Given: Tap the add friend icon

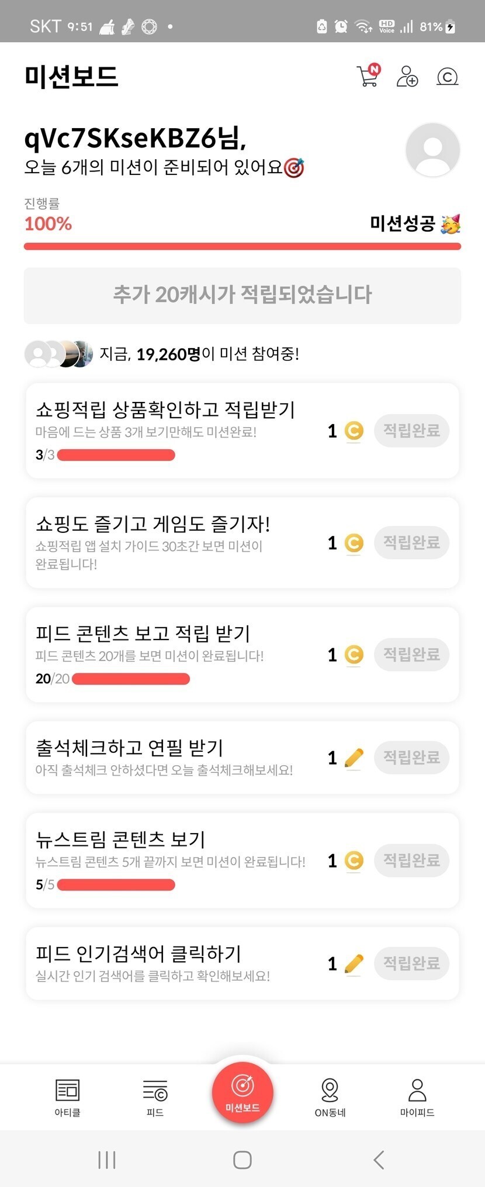Looking at the screenshot, I should tap(407, 77).
